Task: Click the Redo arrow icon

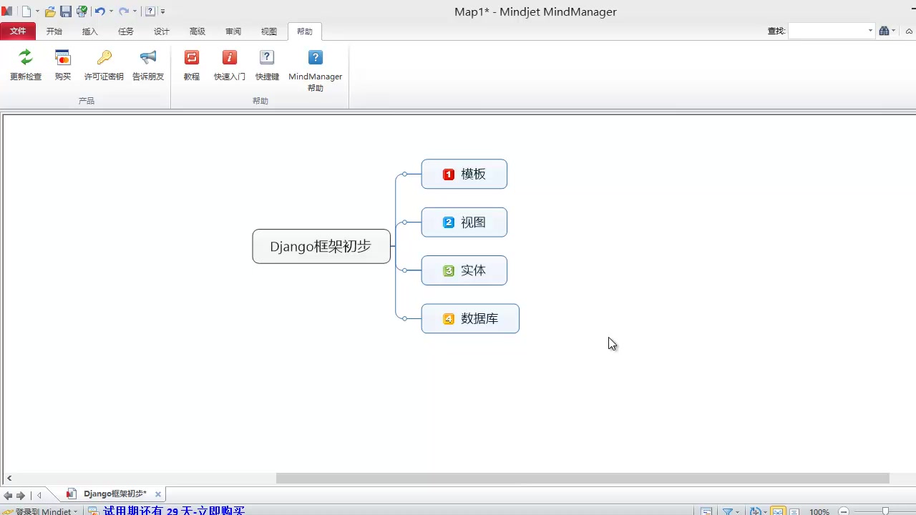Action: point(124,11)
